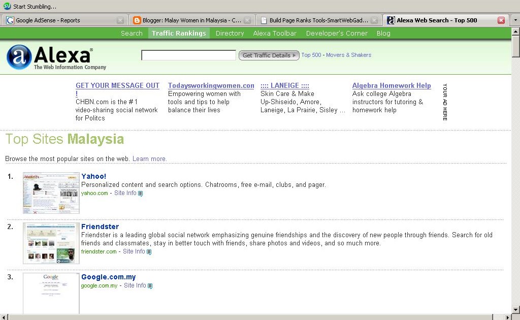Click the Google AdSense tab favicon

point(10,20)
